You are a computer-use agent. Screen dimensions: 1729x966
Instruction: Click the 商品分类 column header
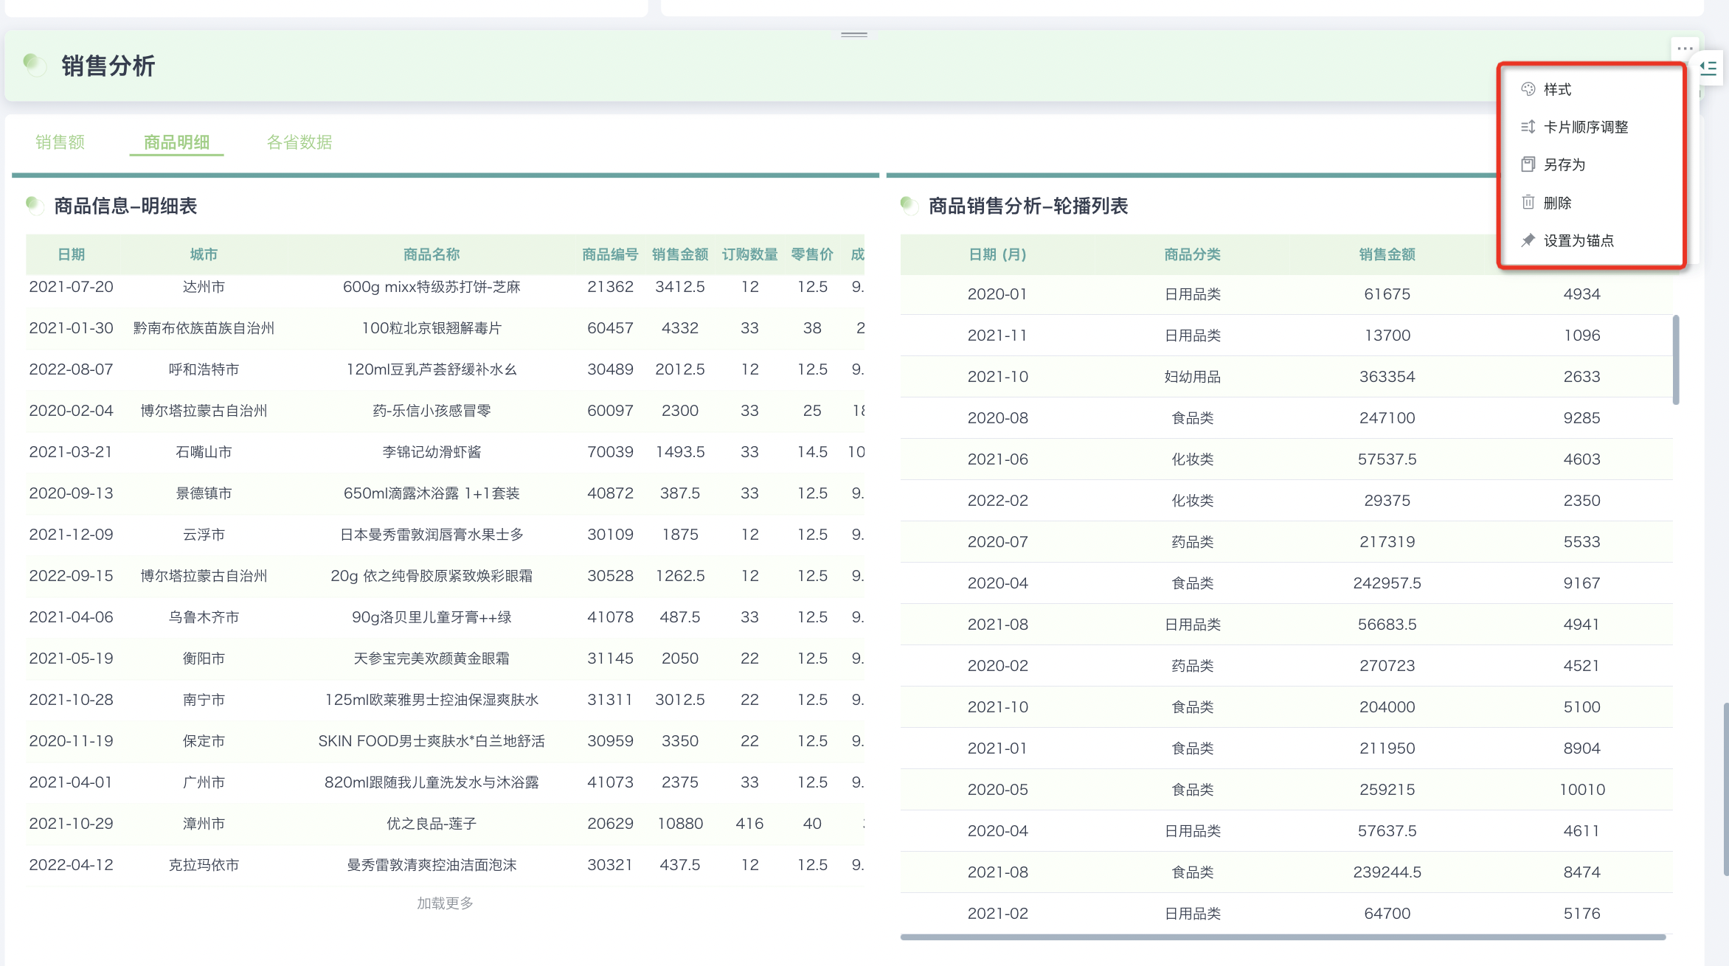pos(1192,254)
